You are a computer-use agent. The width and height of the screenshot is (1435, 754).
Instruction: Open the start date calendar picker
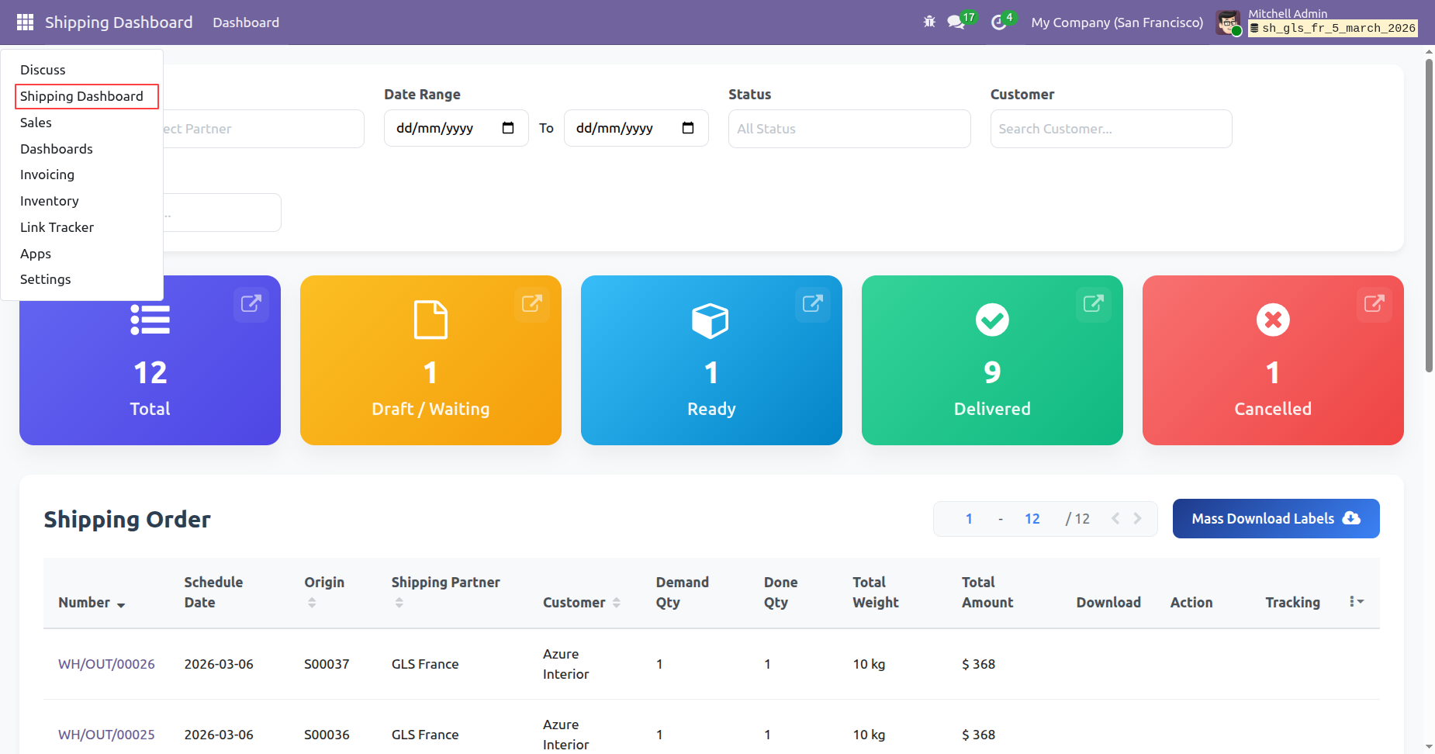point(508,128)
